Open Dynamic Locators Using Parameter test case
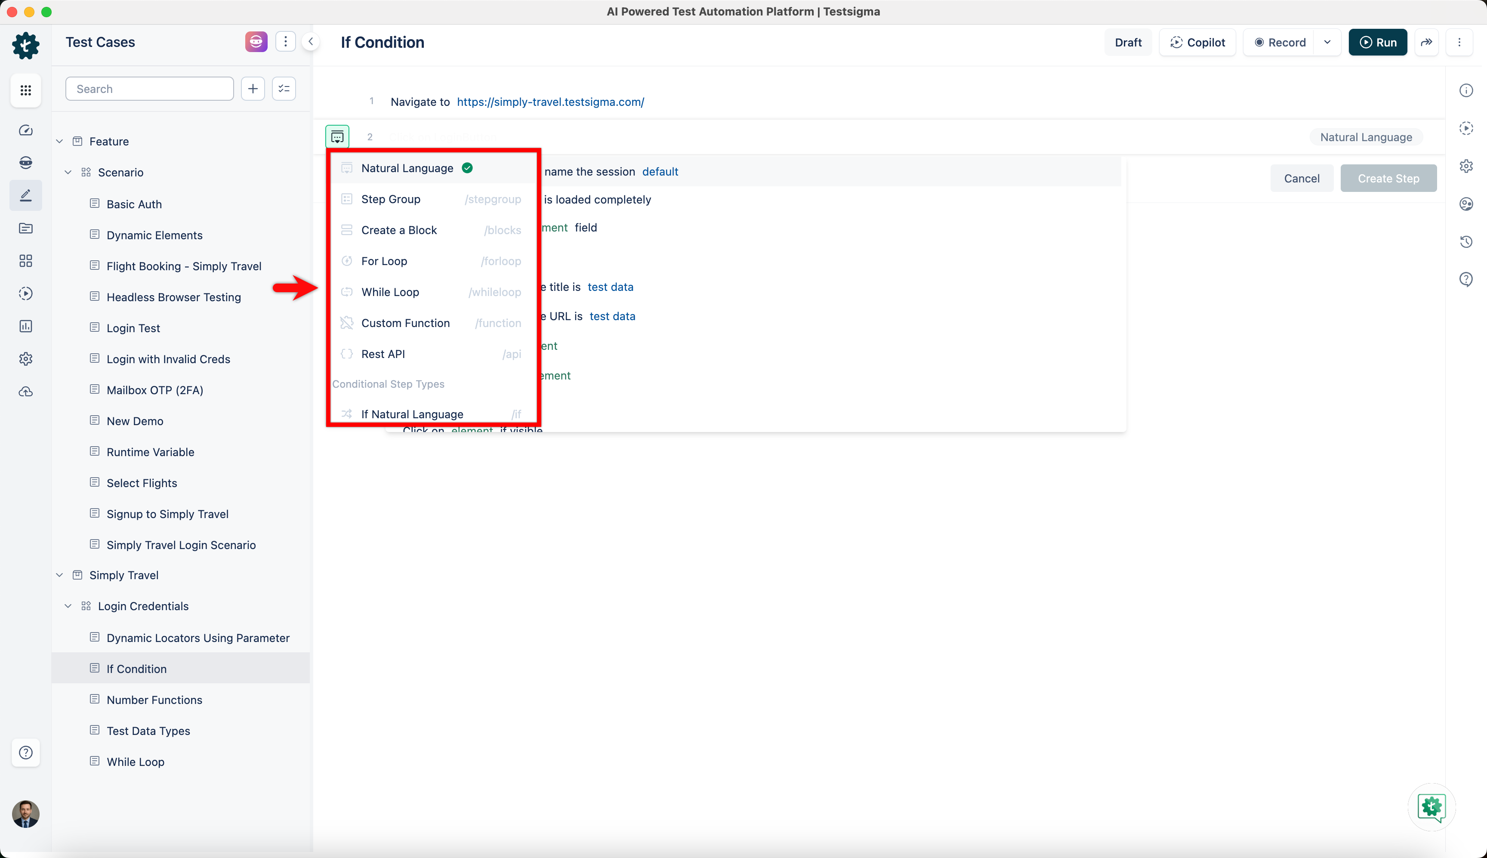This screenshot has width=1487, height=858. point(198,638)
